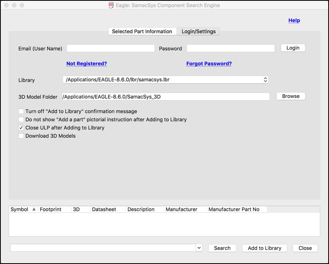Click the Symbol column sort arrow
This screenshot has width=329, height=264.
(x=34, y=209)
